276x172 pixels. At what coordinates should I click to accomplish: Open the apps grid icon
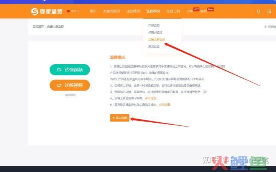269,11
